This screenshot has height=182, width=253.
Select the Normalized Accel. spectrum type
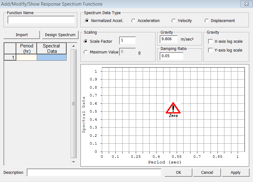coord(87,20)
